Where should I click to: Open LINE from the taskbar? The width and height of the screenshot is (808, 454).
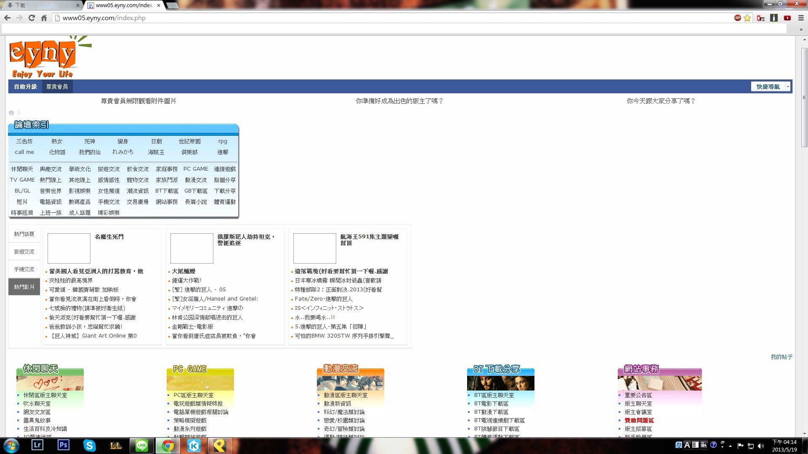point(142,445)
